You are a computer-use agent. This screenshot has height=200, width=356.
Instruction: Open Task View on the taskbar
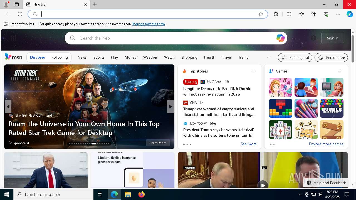pos(100,194)
